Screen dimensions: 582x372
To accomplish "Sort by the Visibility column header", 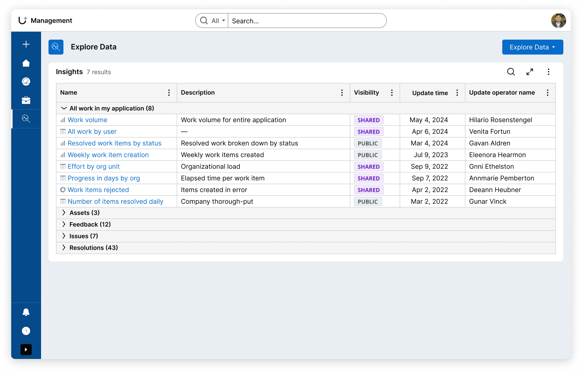I will click(367, 93).
